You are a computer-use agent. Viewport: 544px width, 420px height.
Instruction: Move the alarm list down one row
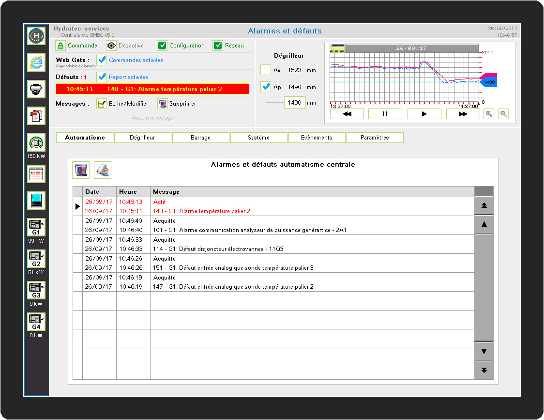pyautogui.click(x=484, y=351)
